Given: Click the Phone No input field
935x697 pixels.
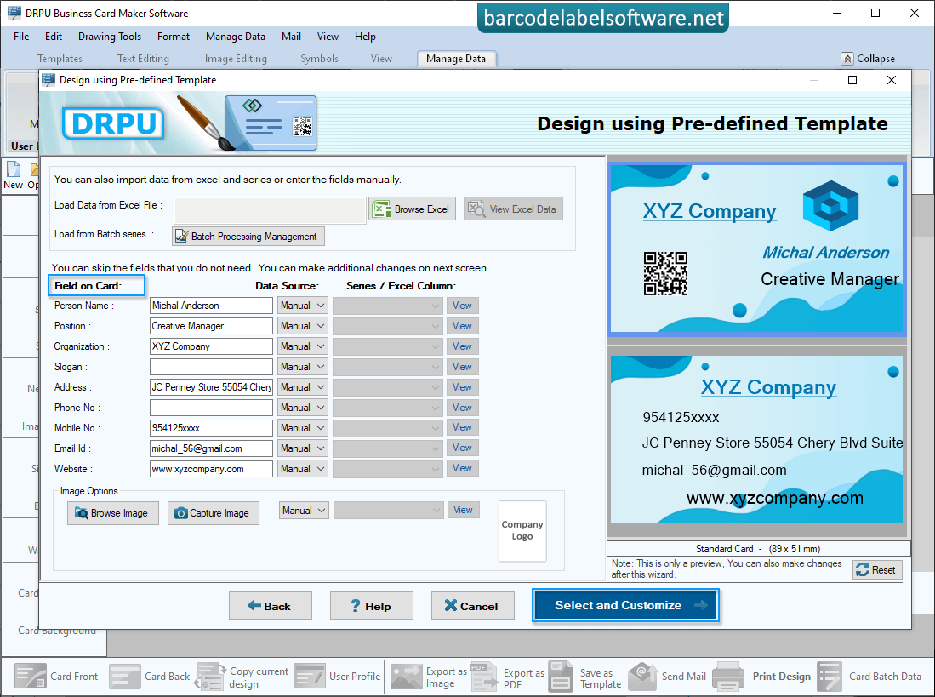Looking at the screenshot, I should point(211,408).
